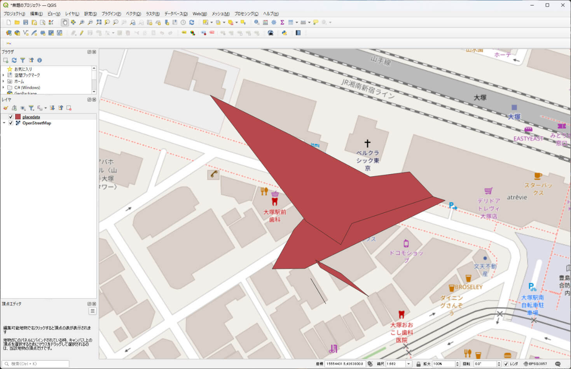571x369 pixels.
Task: Click the 拡大 magnifier 100% stepper
Action: pyautogui.click(x=457, y=364)
